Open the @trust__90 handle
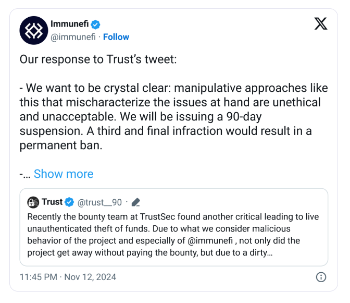The height and width of the screenshot is (303, 350). tap(99, 202)
